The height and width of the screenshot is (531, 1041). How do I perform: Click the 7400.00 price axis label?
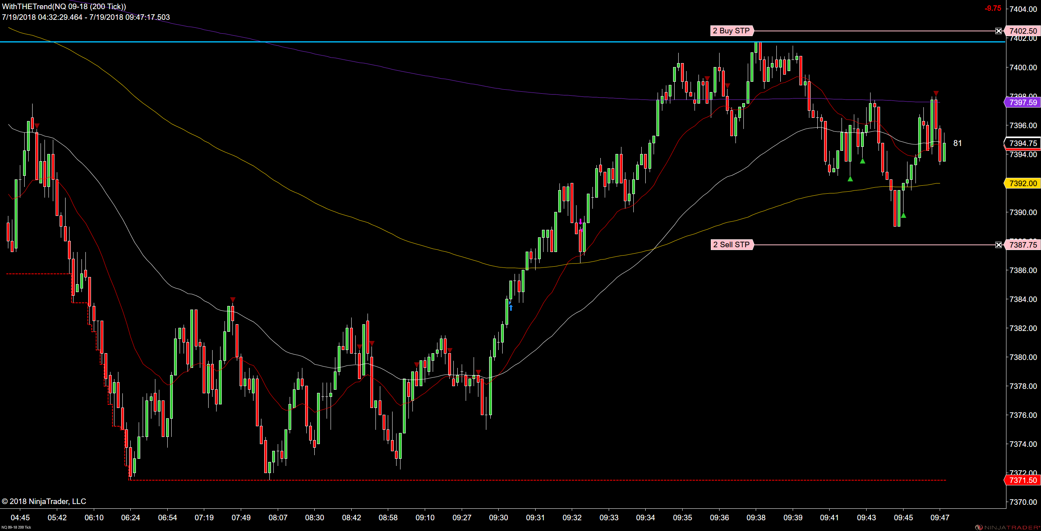[x=1023, y=67]
